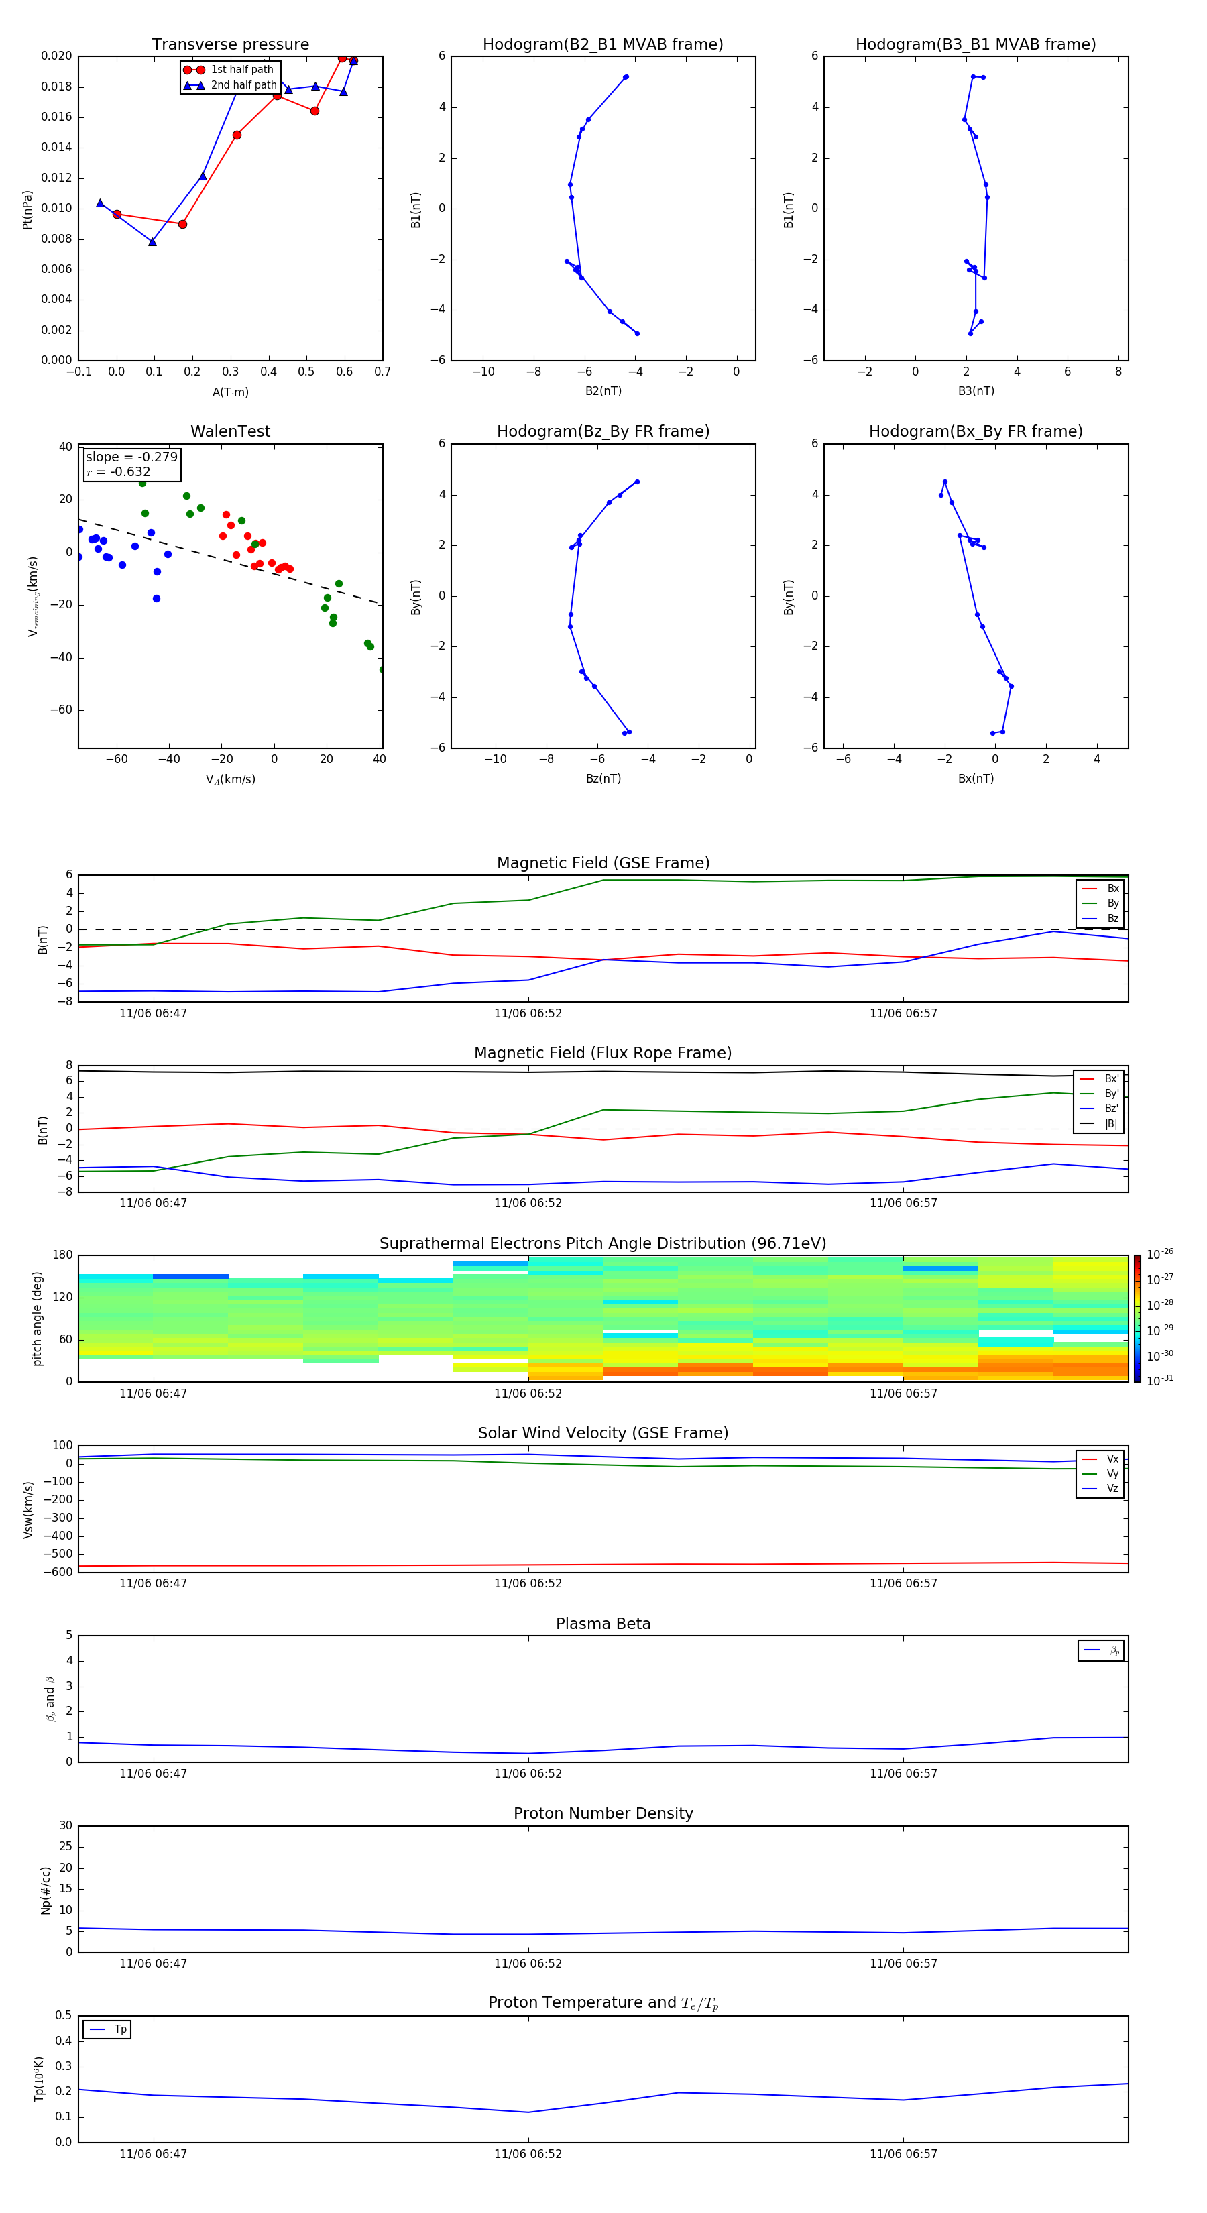Click the 'Vsw(km/s)' axis label
The height and width of the screenshot is (2213, 1207).
tap(28, 1510)
